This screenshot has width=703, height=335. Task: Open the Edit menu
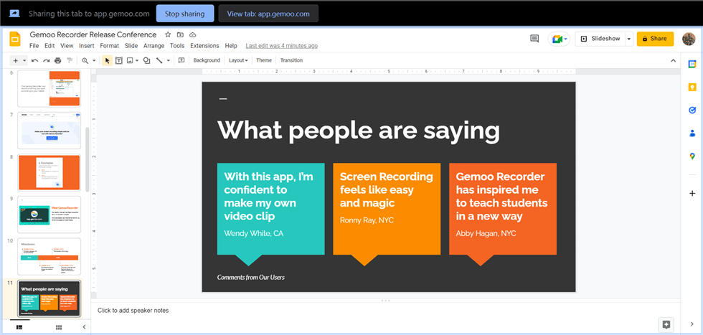pos(49,46)
